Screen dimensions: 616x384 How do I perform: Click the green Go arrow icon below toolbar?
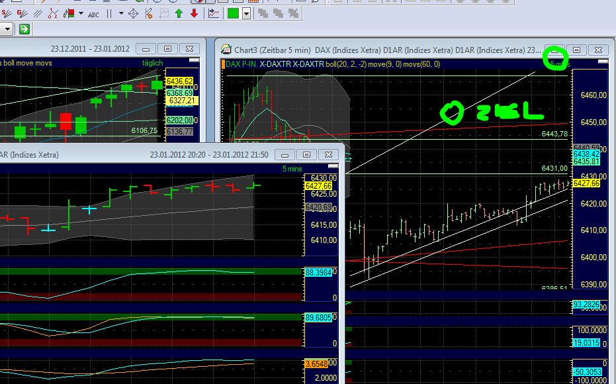[24, 28]
